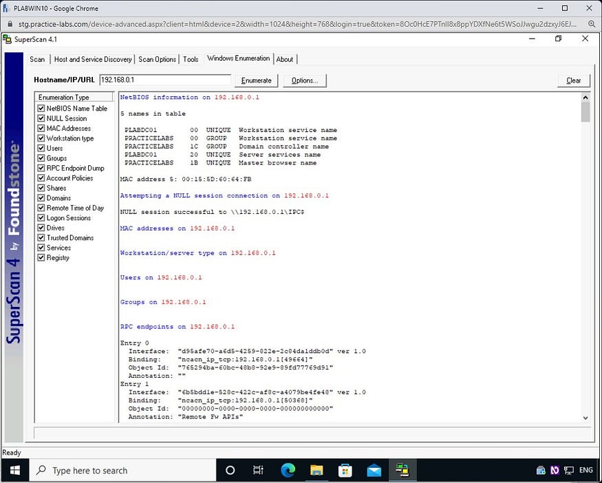This screenshot has width=602, height=483.
Task: Click the address bar lock icon
Action: click(10, 24)
